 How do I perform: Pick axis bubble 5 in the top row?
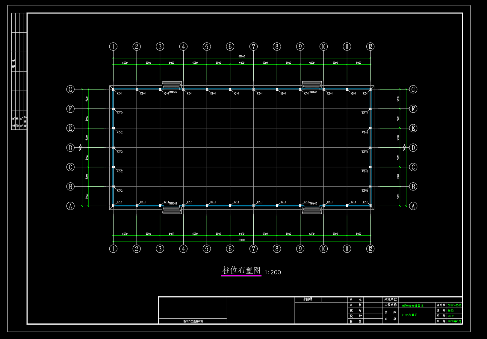[207, 47]
